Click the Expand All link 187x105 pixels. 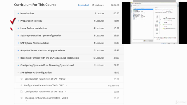[83, 5]
